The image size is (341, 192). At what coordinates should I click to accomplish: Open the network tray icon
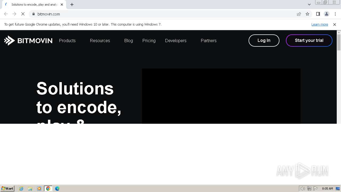[309, 189]
